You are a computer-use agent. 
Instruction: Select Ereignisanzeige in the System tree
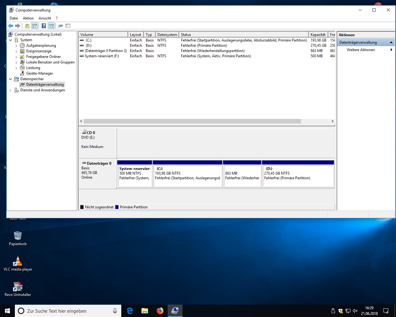[x=39, y=51]
